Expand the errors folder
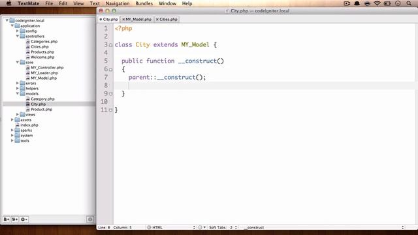Image resolution: width=418 pixels, height=235 pixels. point(18,83)
